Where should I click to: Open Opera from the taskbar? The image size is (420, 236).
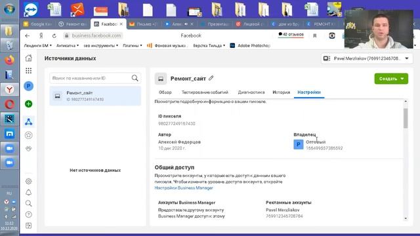9,104
